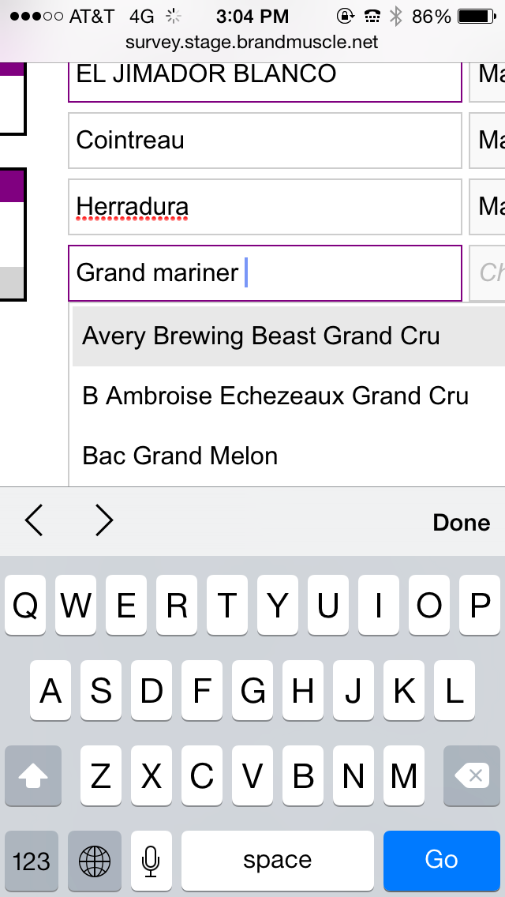Tap the microphone dictation key
Image resolution: width=505 pixels, height=897 pixels.
tap(151, 861)
